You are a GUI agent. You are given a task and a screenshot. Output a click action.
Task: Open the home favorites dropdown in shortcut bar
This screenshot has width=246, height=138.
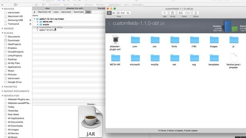click(37, 5)
